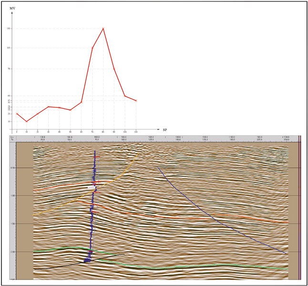This screenshot has width=308, height=286.
Task: Click the first data point at SP 0
Action: coord(17,113)
